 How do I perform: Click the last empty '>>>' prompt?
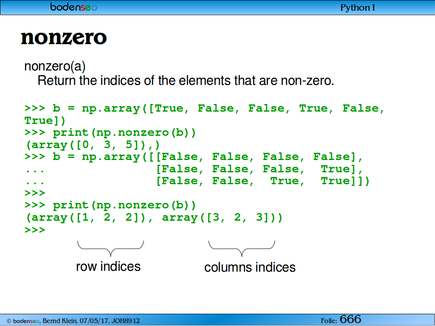point(35,230)
